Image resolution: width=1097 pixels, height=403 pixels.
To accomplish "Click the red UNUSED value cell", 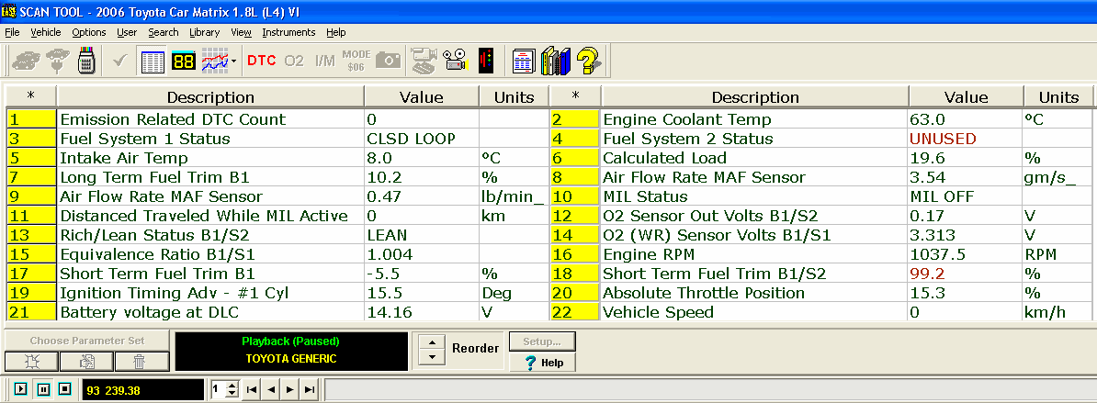I will (x=966, y=139).
